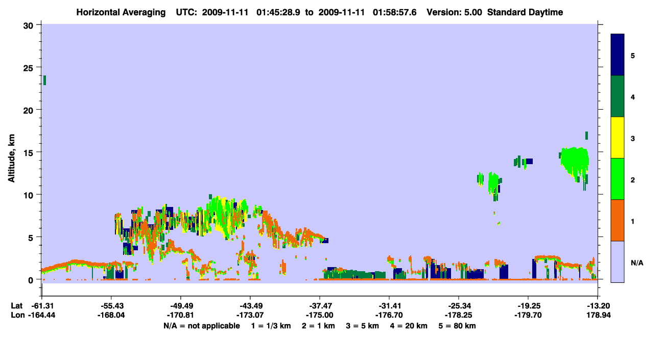Click the 'Lon' row label

tap(17, 316)
